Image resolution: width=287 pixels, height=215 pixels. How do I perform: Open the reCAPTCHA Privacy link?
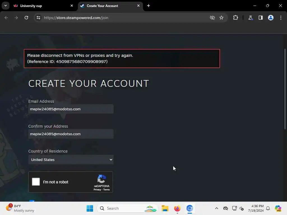[97, 190]
